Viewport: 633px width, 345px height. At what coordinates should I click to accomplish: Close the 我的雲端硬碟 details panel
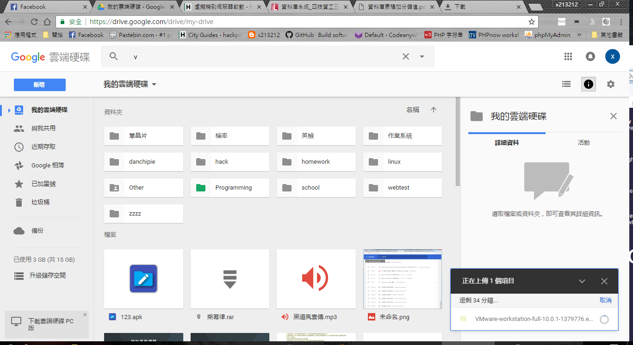click(613, 116)
